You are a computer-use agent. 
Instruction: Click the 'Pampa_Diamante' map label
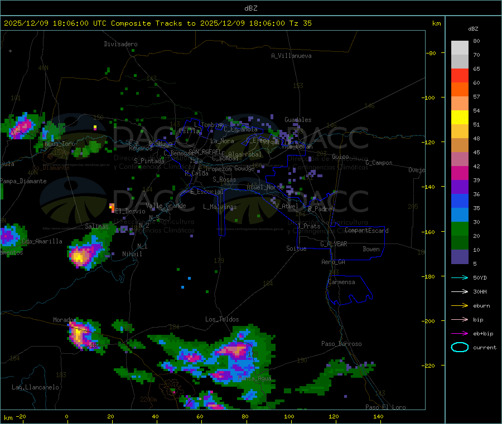point(23,181)
